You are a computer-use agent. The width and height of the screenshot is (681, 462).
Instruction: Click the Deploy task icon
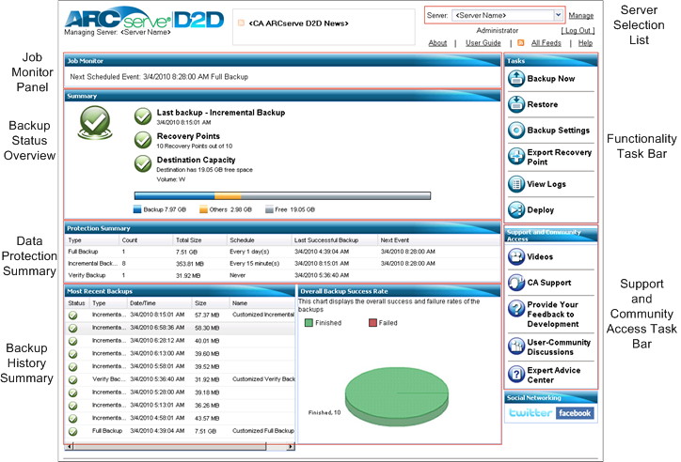[x=516, y=210]
